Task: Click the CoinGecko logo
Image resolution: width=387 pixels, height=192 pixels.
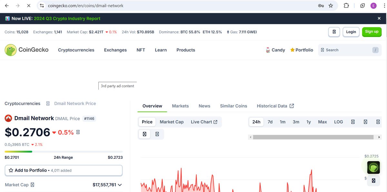Action: pyautogui.click(x=26, y=50)
